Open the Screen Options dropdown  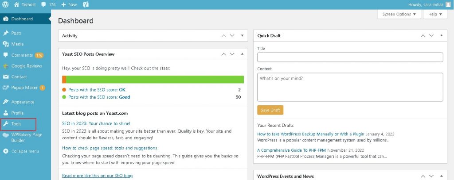point(399,14)
